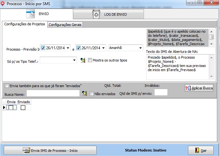220x156 pixels.
Task: Click 'Aplicar Busca' button
Action: pos(199,88)
